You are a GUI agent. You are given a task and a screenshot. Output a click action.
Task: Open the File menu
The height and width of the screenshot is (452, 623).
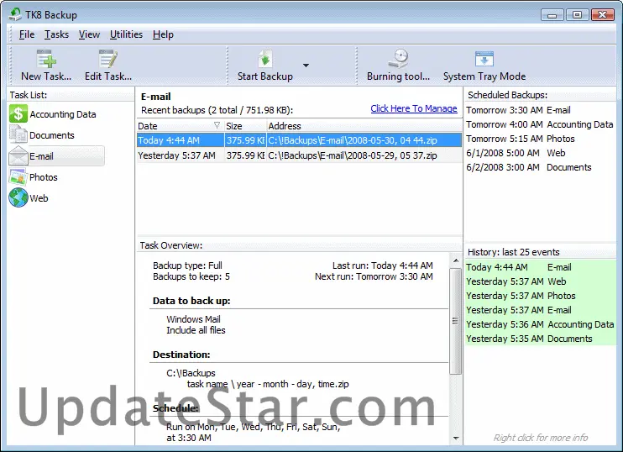(x=27, y=34)
